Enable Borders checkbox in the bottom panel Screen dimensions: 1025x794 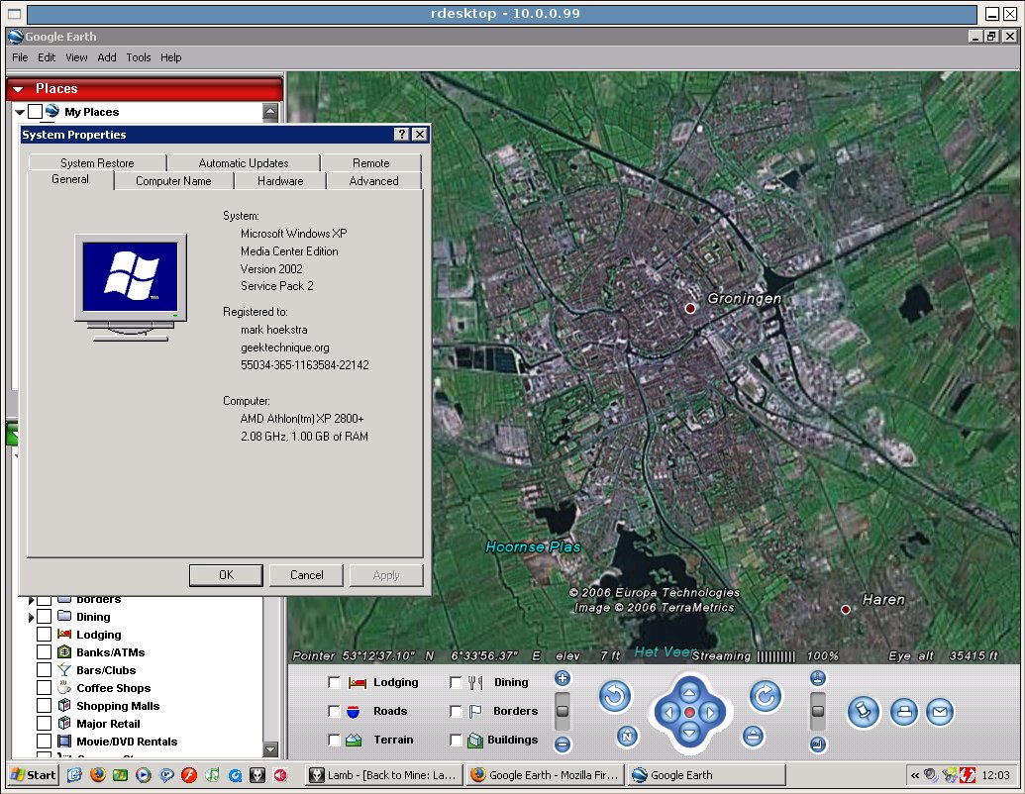click(456, 711)
